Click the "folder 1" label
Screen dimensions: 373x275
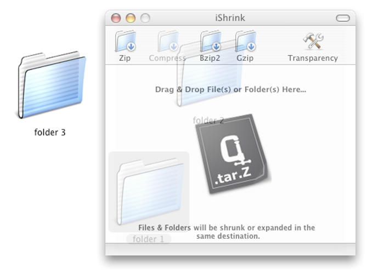coord(149,239)
